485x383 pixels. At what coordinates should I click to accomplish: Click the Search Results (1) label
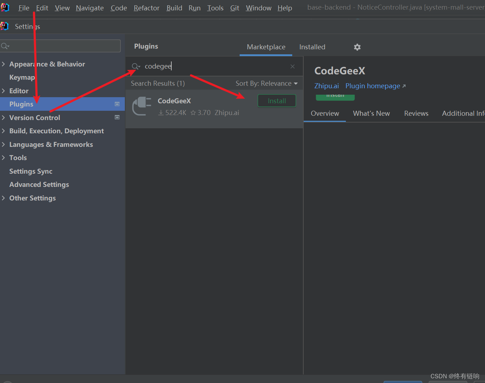click(x=158, y=84)
